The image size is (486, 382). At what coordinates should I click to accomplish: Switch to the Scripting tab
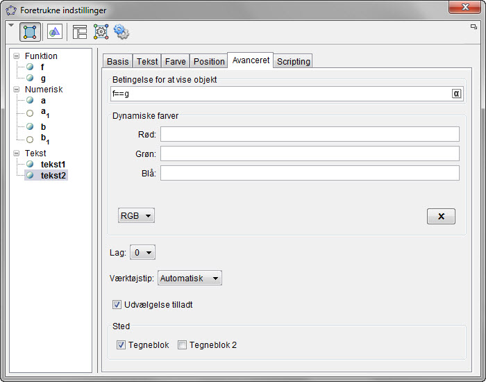293,61
